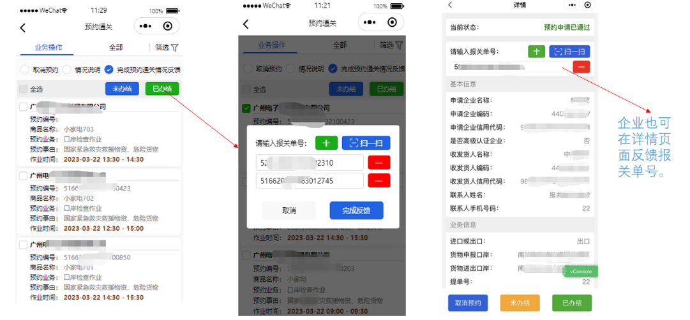The image size is (690, 320).
Task: Go back using left screen's back arrow
Action: coord(23,27)
